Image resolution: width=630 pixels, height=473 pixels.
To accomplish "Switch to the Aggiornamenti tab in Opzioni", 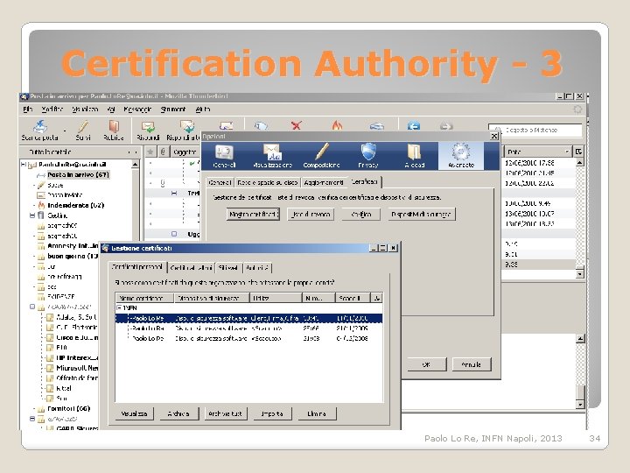I will tap(324, 182).
